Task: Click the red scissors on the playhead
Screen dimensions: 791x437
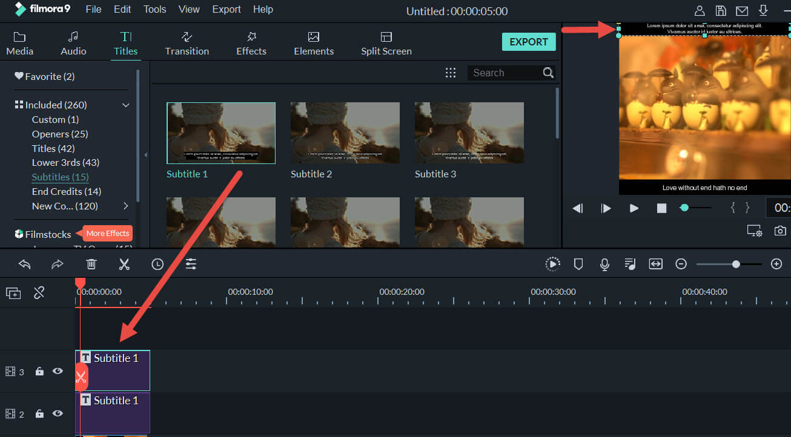Action: [x=81, y=377]
